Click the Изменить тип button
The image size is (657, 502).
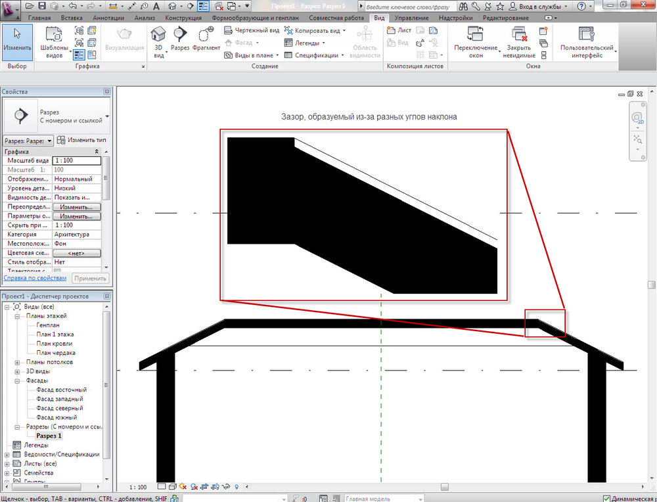click(81, 140)
